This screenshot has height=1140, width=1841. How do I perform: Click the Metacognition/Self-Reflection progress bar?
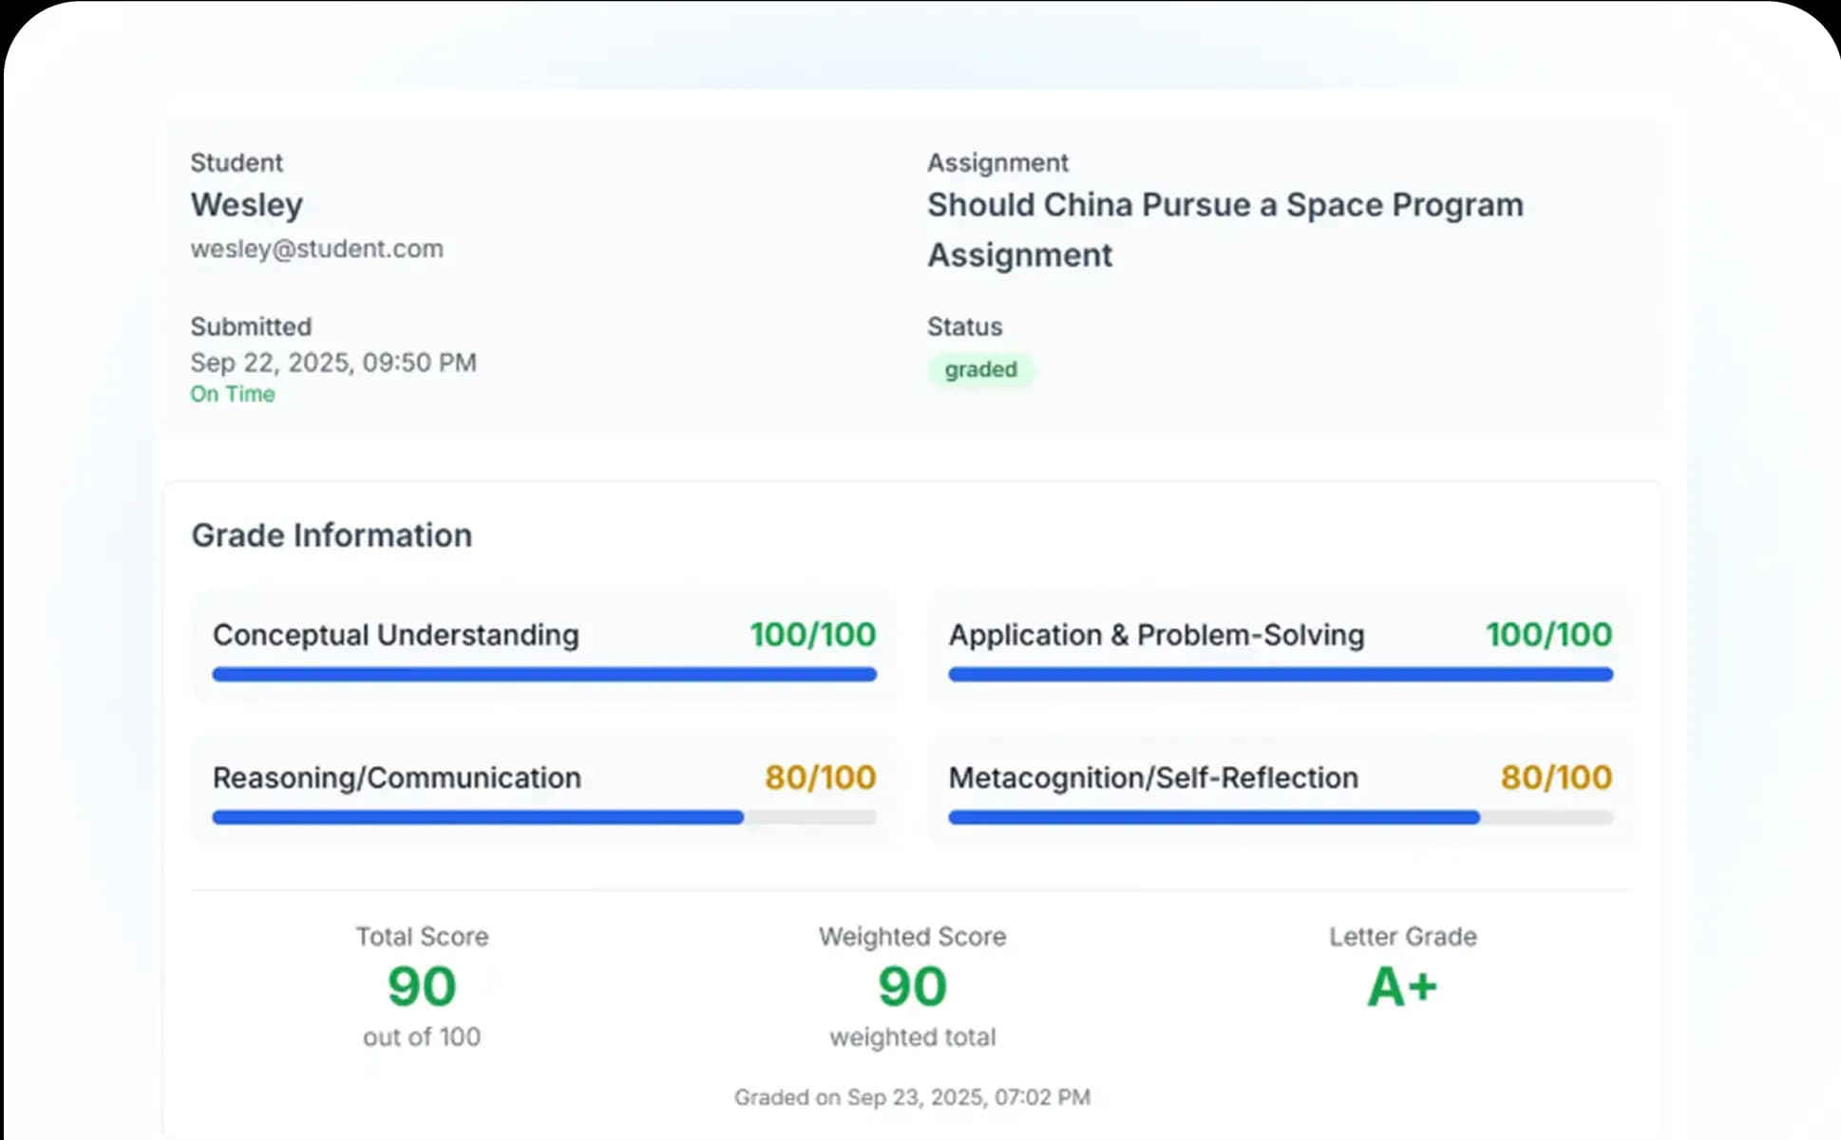1280,817
